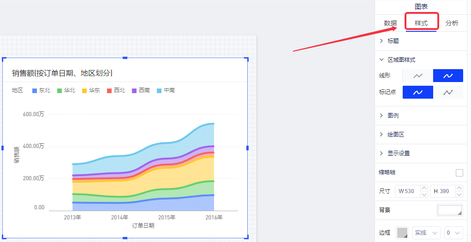Open the border line style 实线 dropdown
Screen dimensions: 471x242
(x=426, y=233)
